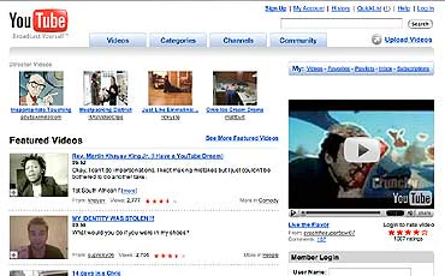
Task: Open the '14 cans in a Circle' title link
Action: [x=96, y=273]
